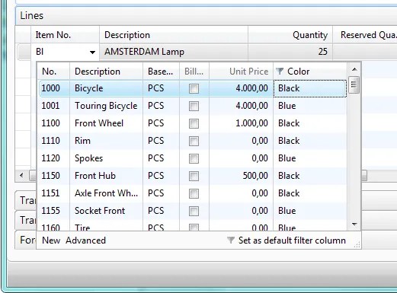397x293 pixels.
Task: Check the Bill checkbox for Front Wheel
Action: pos(194,123)
